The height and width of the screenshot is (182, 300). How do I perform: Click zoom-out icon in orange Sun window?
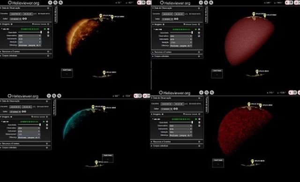[60, 2]
